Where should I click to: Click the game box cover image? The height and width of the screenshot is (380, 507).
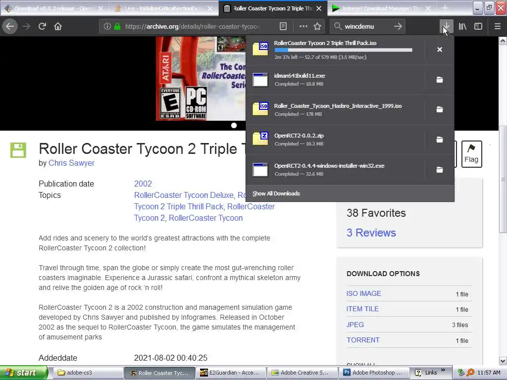(x=201, y=79)
